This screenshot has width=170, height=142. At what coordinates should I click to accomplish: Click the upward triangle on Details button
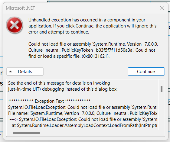pyautogui.click(x=11, y=72)
